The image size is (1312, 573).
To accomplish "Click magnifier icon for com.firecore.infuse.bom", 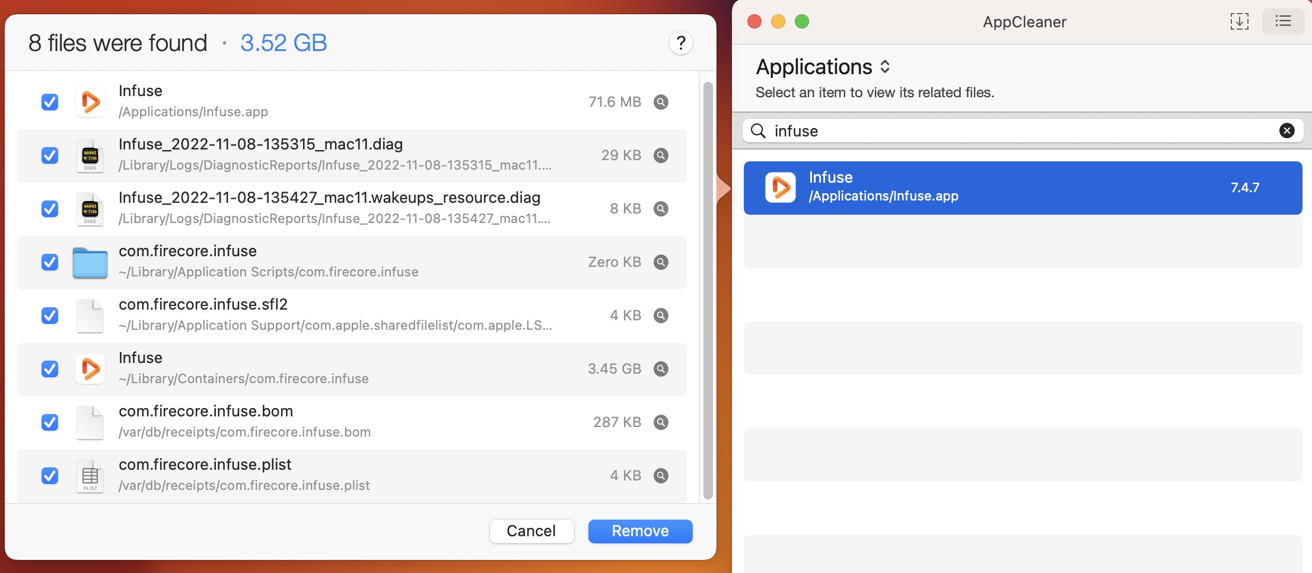I will tap(661, 422).
